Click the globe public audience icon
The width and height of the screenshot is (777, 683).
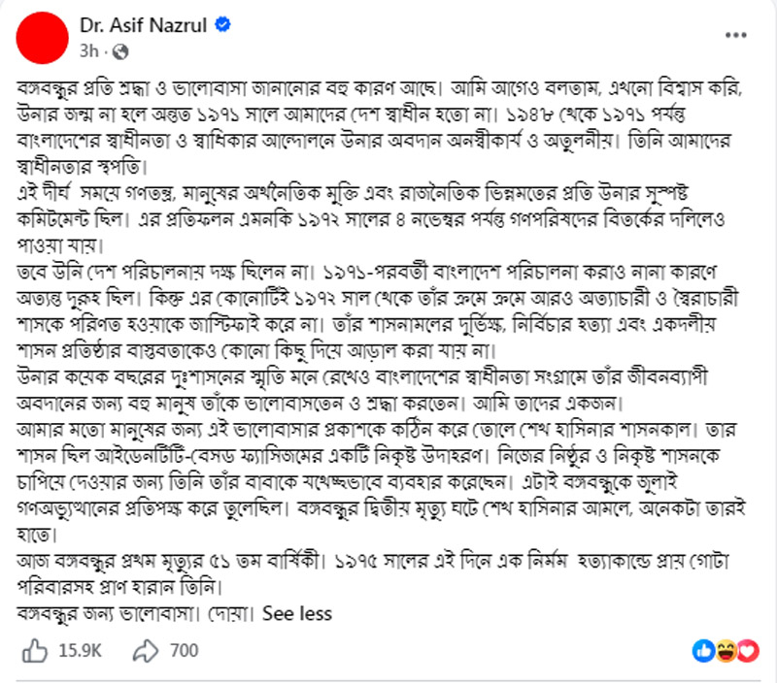click(120, 51)
